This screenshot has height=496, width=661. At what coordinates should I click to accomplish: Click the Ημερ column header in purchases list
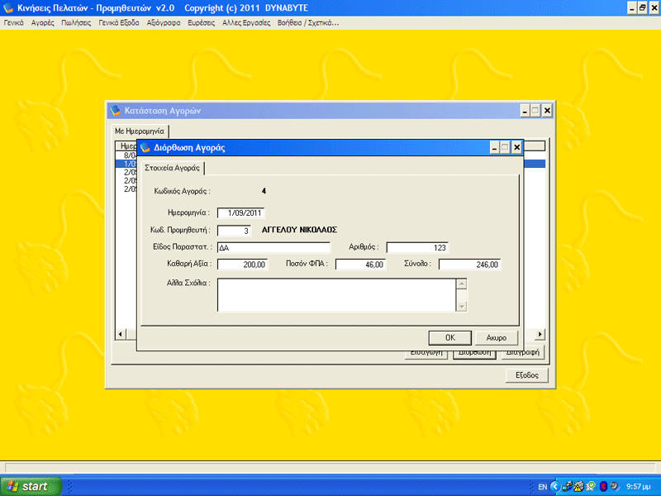[126, 146]
